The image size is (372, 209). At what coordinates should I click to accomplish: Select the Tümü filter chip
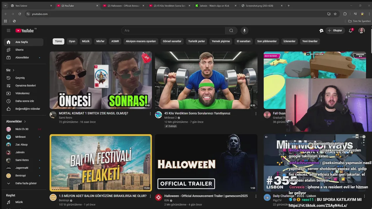[x=58, y=41]
